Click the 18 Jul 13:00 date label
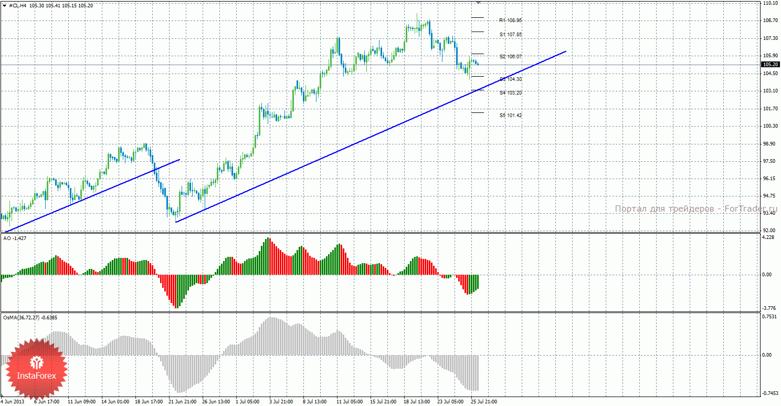The image size is (781, 406). tap(417, 402)
